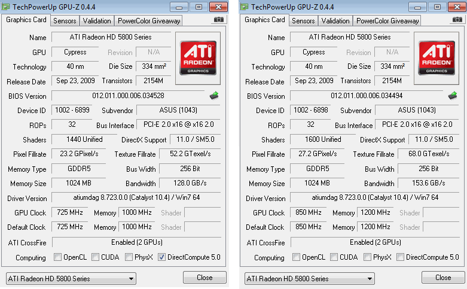Viewport: 467px width, 289px height.
Task: Open the GPU selector dropdown in the 725 MHz window
Action: (71, 279)
